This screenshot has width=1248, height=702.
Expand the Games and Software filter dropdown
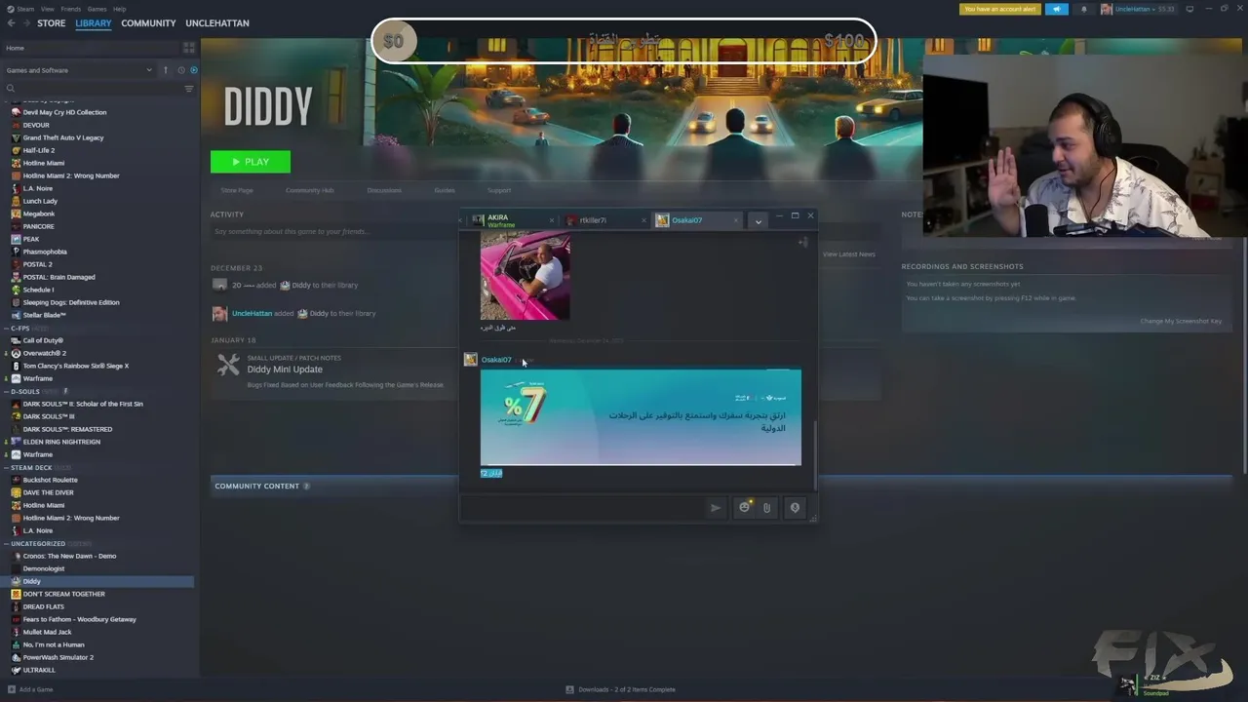[79, 70]
